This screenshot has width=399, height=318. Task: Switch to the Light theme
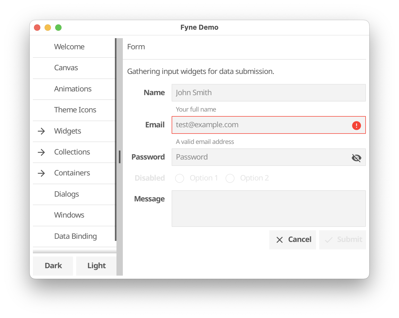coord(96,266)
